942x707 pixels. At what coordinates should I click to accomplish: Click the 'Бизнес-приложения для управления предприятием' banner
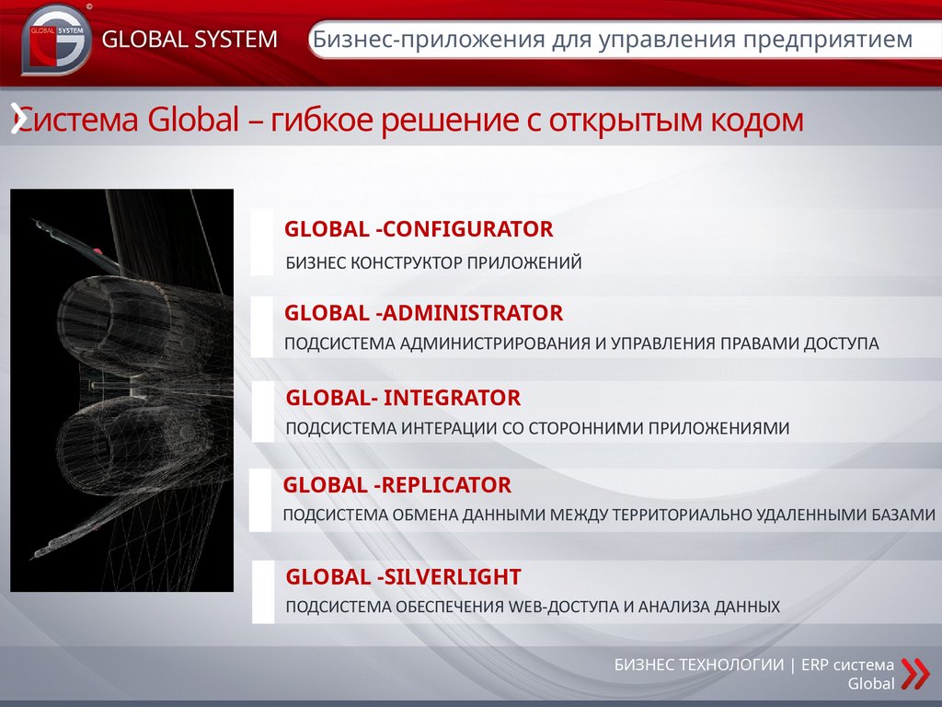pyautogui.click(x=625, y=40)
